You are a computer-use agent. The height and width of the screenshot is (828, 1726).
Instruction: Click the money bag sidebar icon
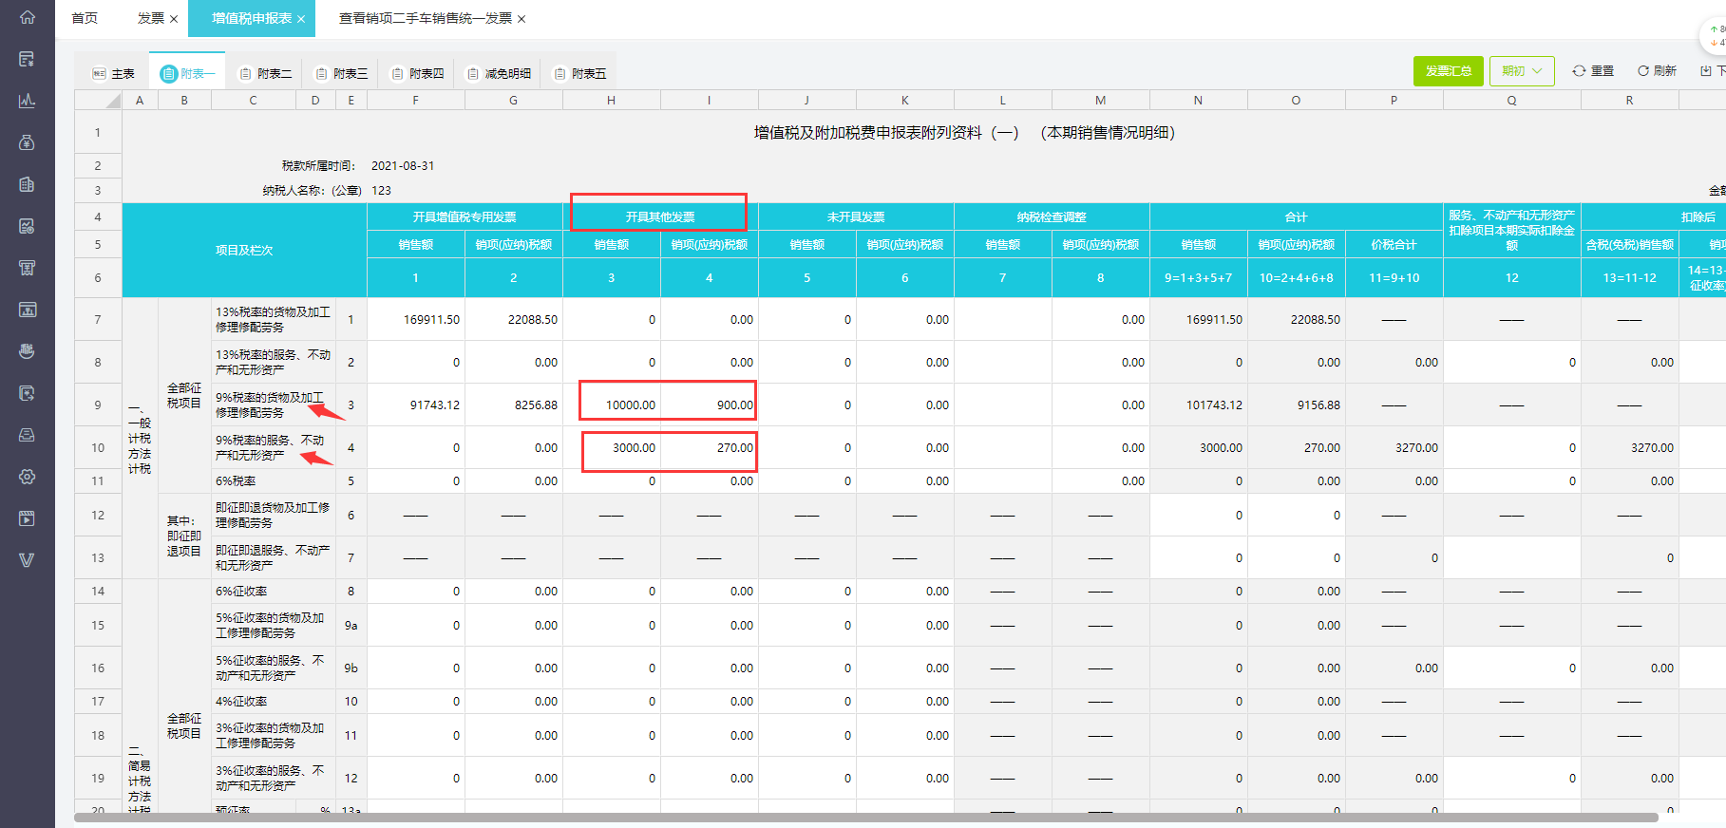pyautogui.click(x=27, y=142)
